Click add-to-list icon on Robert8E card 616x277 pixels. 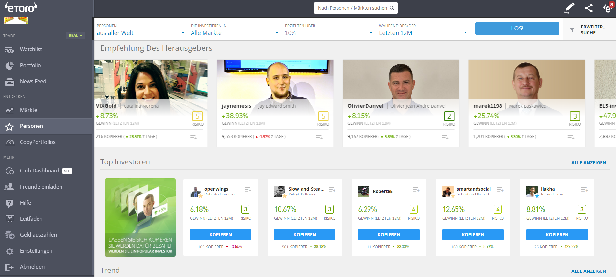[416, 189]
